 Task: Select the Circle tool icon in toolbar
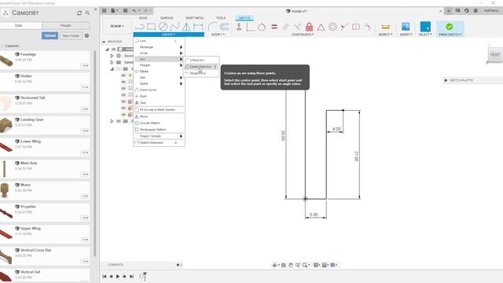[163, 27]
